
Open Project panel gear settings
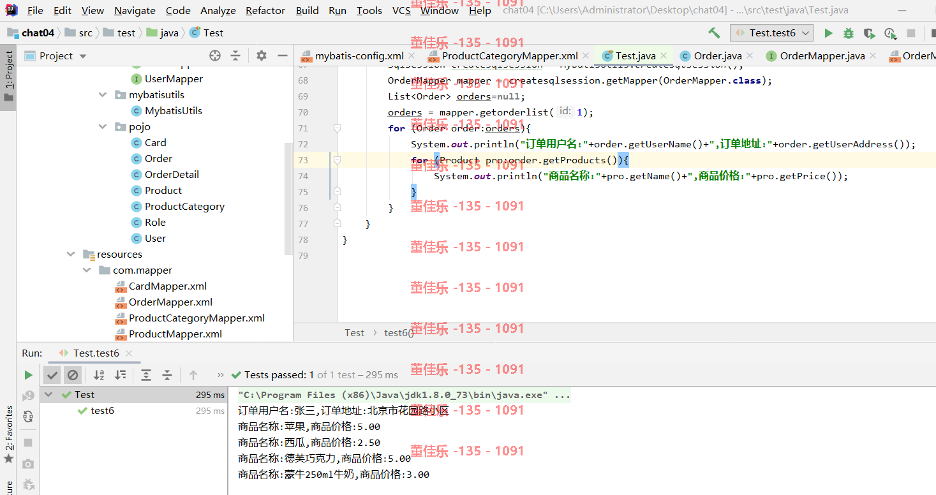coord(262,55)
